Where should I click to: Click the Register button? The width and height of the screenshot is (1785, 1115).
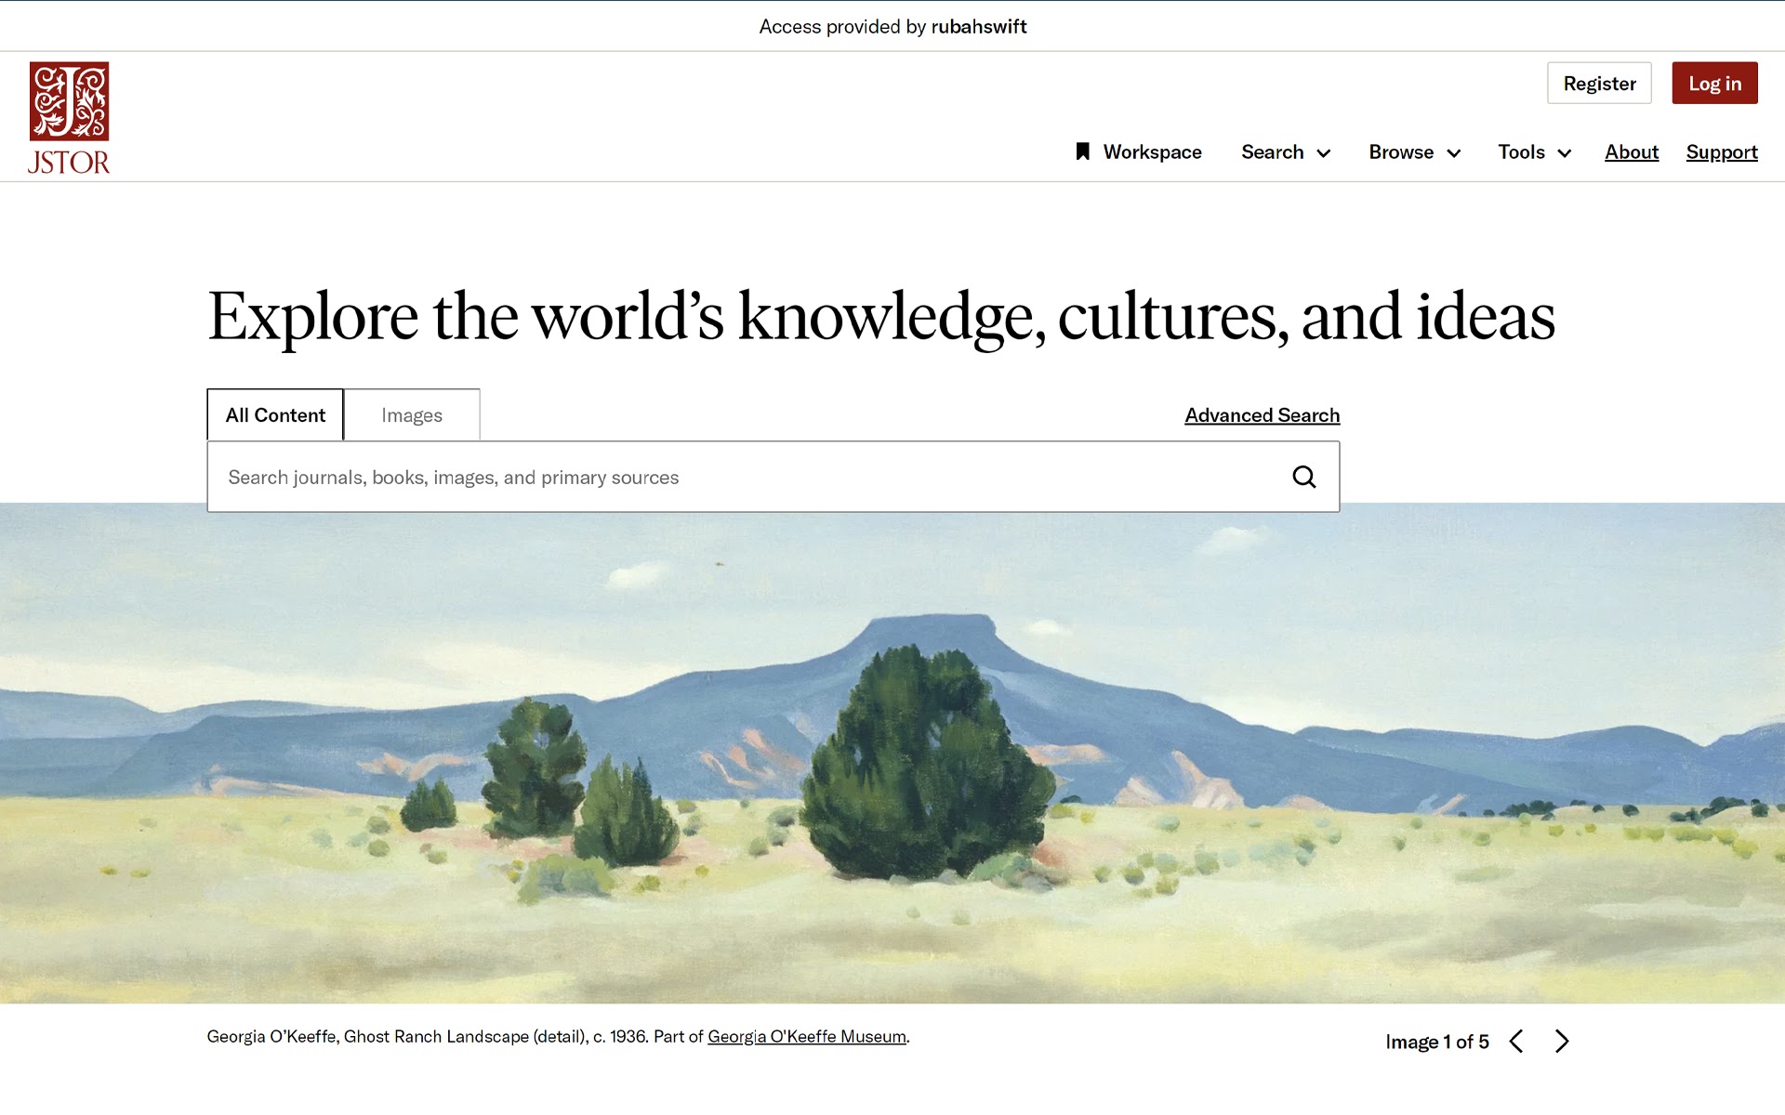click(x=1599, y=84)
